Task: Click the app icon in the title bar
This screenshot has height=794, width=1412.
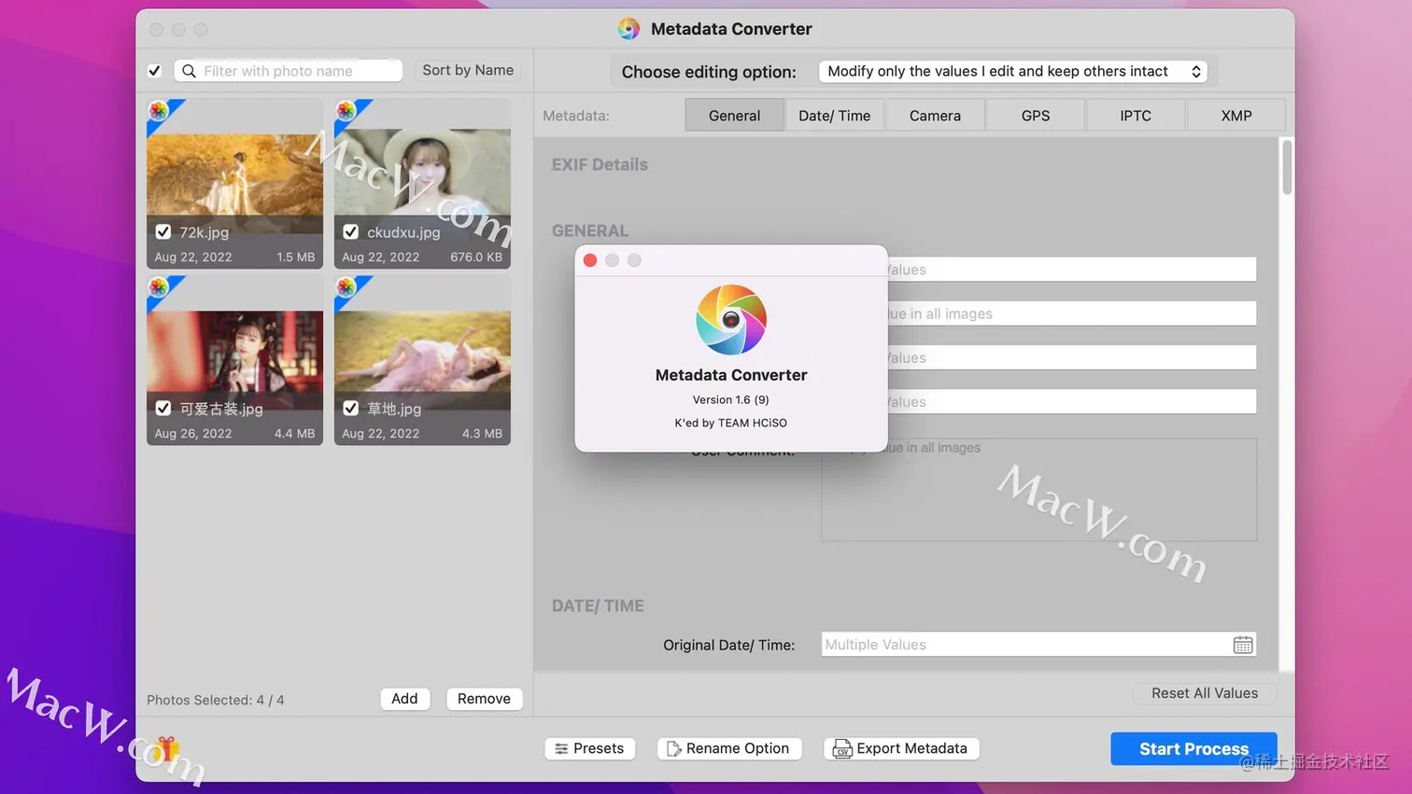Action: point(628,29)
